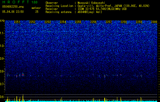Click the Receiver label

(x=52, y=9)
